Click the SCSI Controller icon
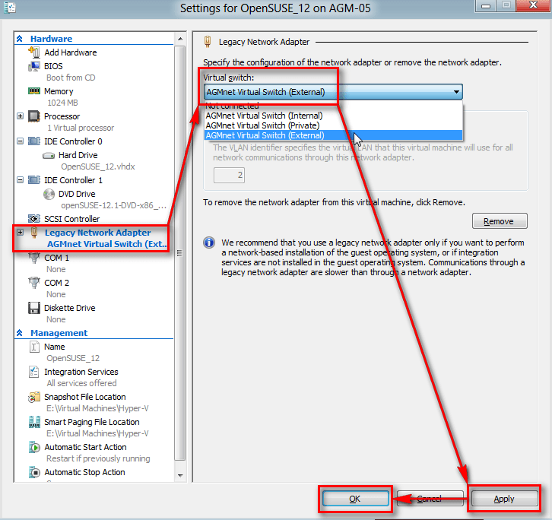The image size is (552, 520). [x=33, y=219]
